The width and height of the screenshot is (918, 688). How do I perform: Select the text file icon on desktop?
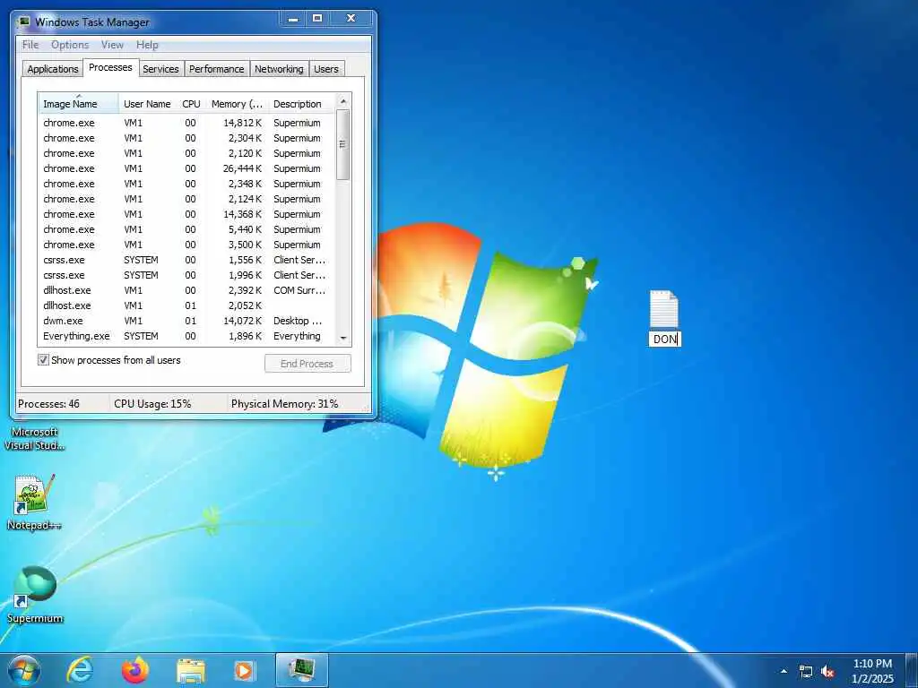(664, 309)
